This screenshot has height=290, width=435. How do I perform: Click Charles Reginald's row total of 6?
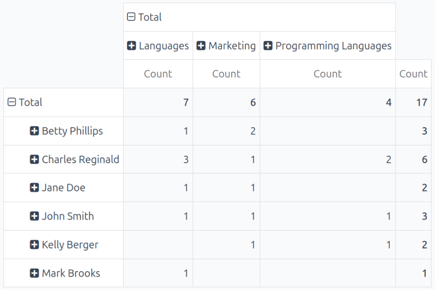(x=414, y=159)
